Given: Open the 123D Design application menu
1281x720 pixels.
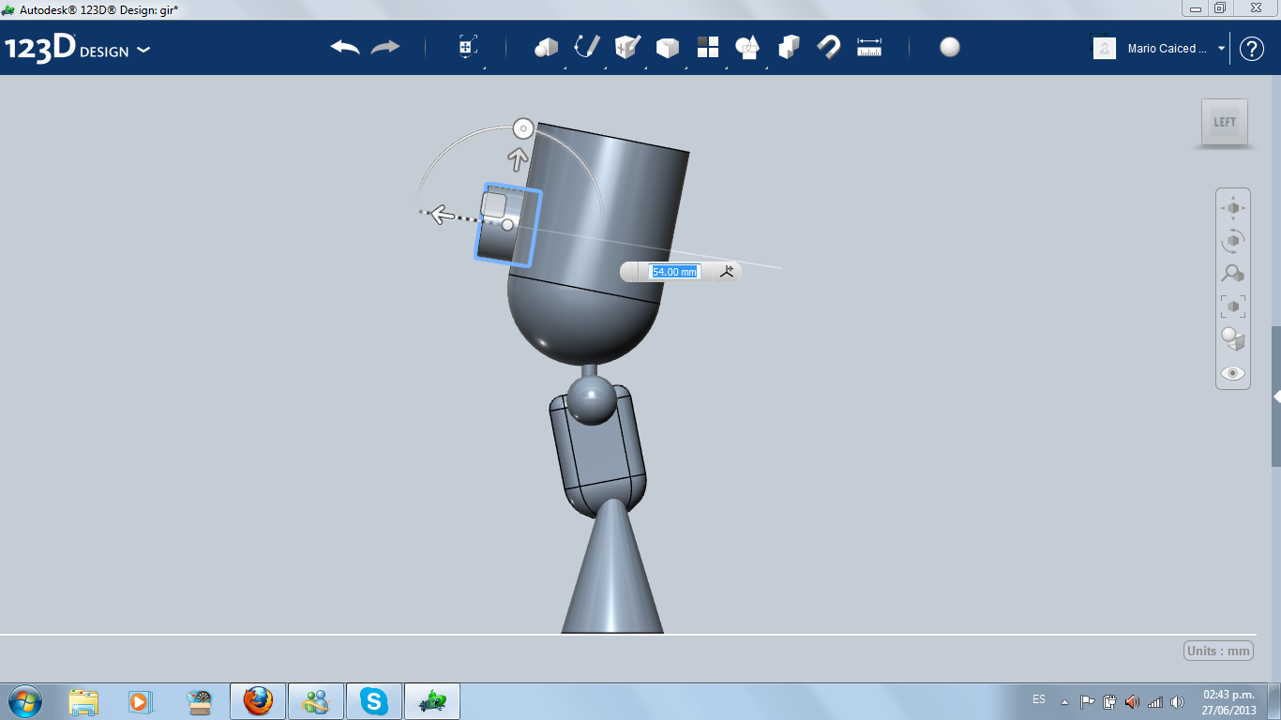Looking at the screenshot, I should [x=77, y=49].
